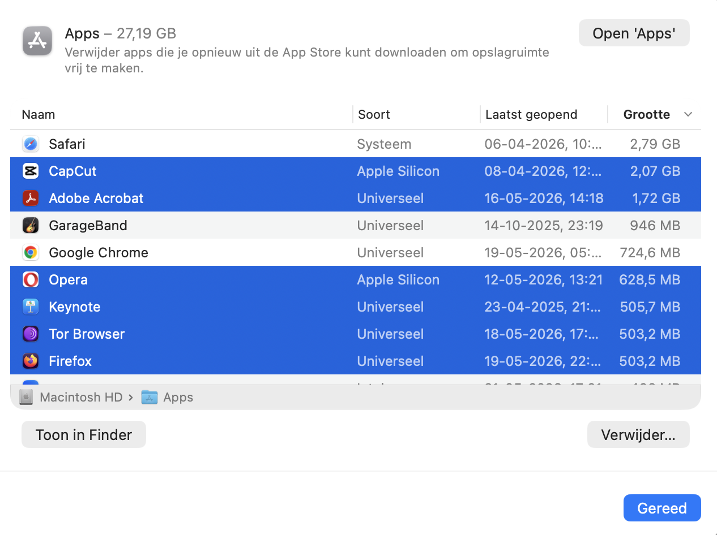This screenshot has width=717, height=535.
Task: Click Universeel type in Firefox row
Action: (390, 361)
